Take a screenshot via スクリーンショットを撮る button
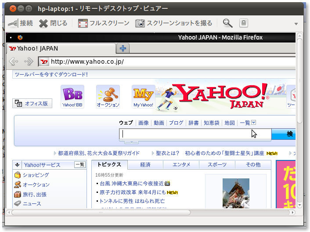 pos(173,23)
